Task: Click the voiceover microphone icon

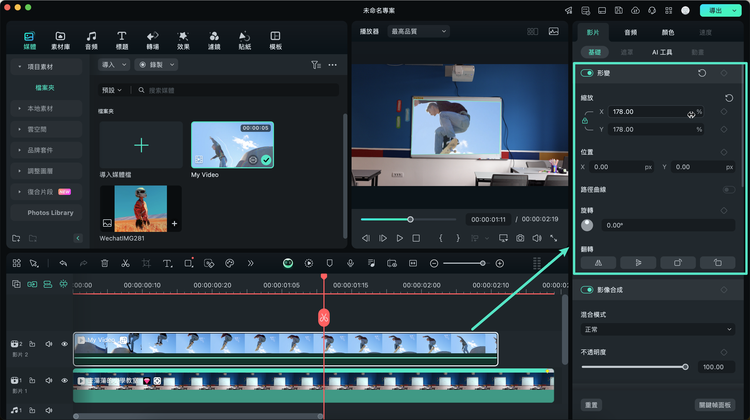Action: (x=350, y=263)
